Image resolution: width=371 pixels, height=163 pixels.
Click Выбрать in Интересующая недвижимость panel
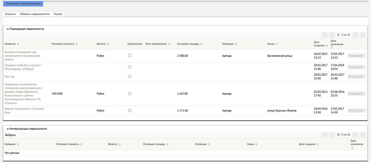10,135
